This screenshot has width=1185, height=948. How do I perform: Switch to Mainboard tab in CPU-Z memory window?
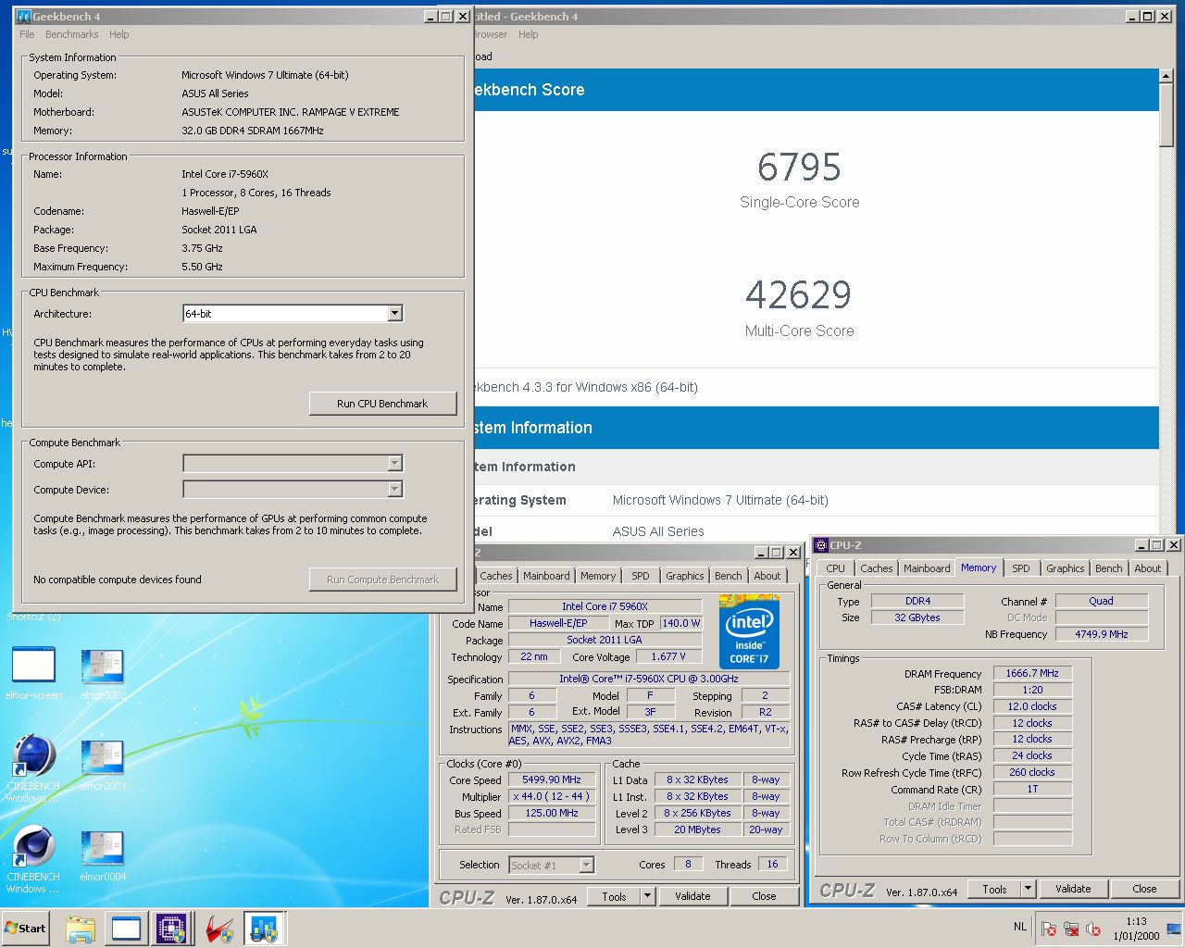pos(927,568)
